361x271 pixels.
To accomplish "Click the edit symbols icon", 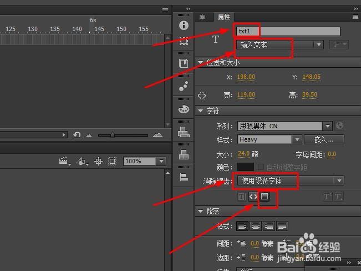I will [82, 161].
